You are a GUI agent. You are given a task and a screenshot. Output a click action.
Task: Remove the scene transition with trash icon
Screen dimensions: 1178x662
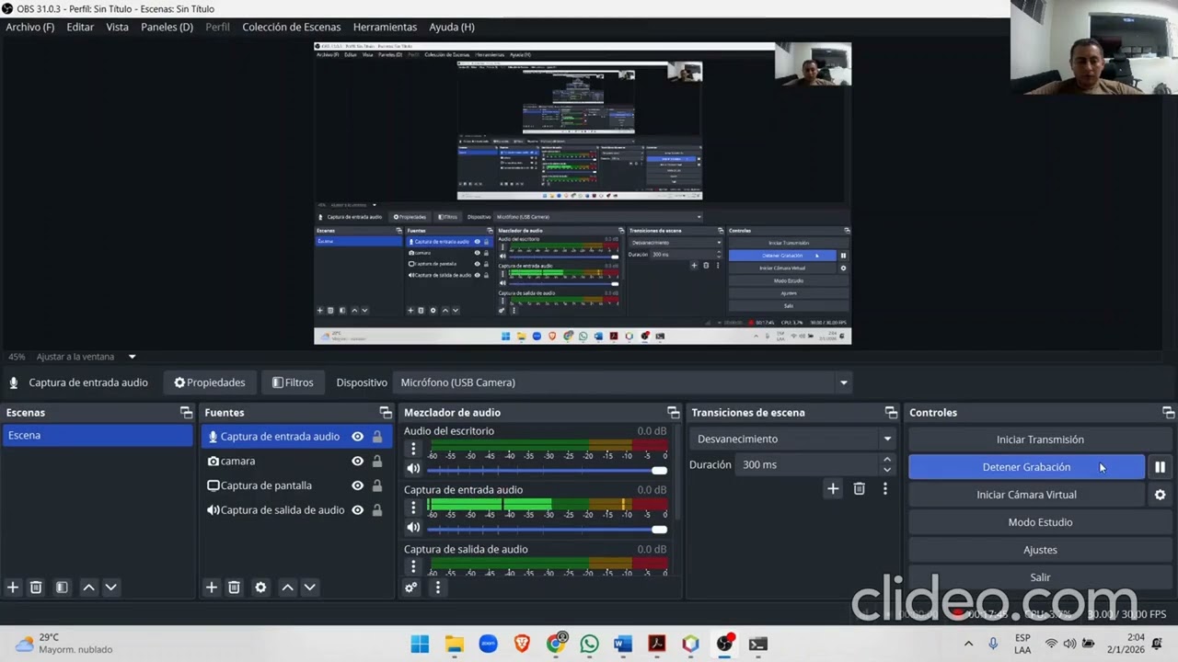[x=859, y=489]
